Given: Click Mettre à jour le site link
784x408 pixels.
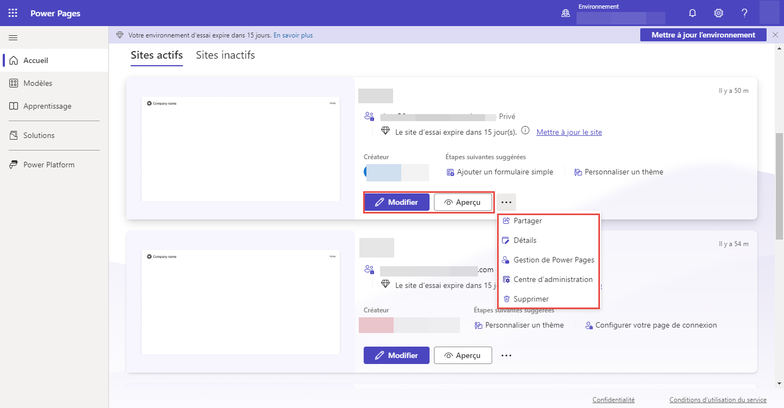Looking at the screenshot, I should pyautogui.click(x=569, y=132).
